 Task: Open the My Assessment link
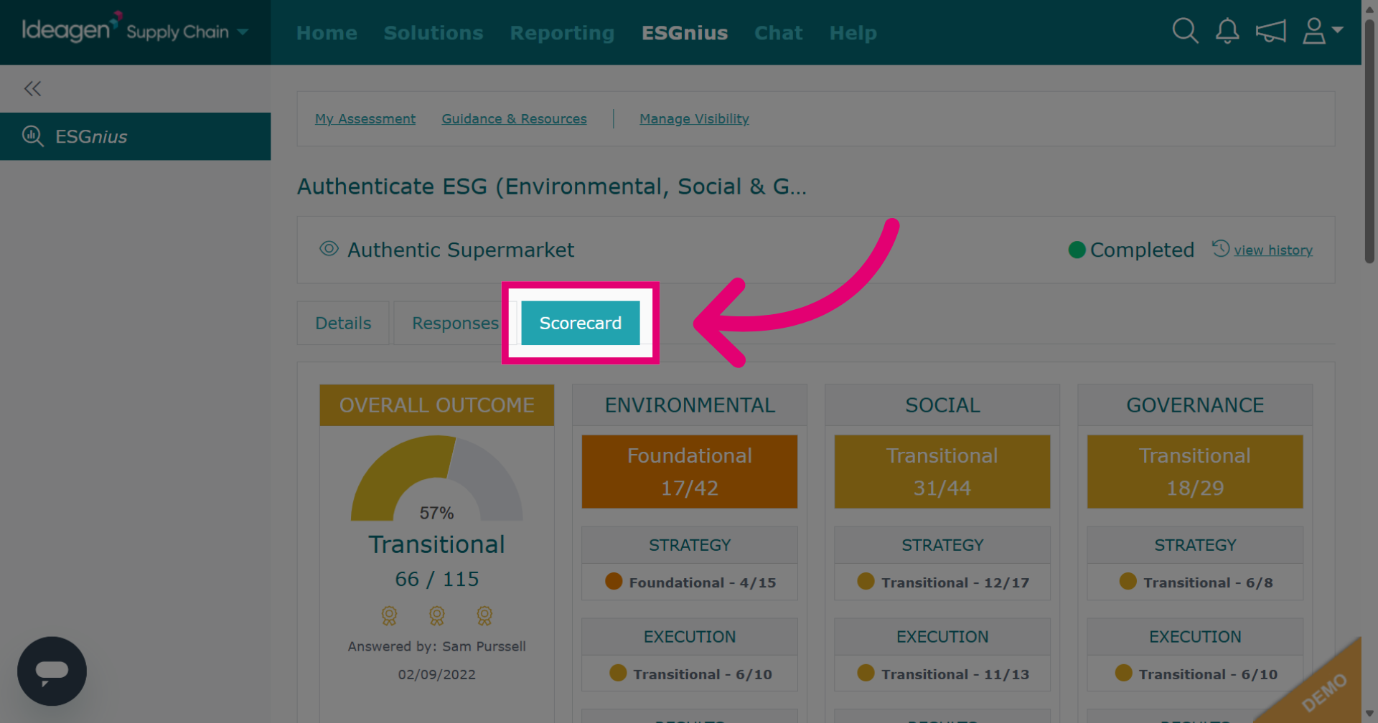tap(365, 119)
